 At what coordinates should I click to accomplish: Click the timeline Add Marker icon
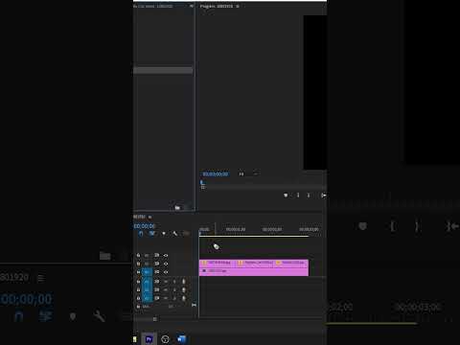coord(164,234)
